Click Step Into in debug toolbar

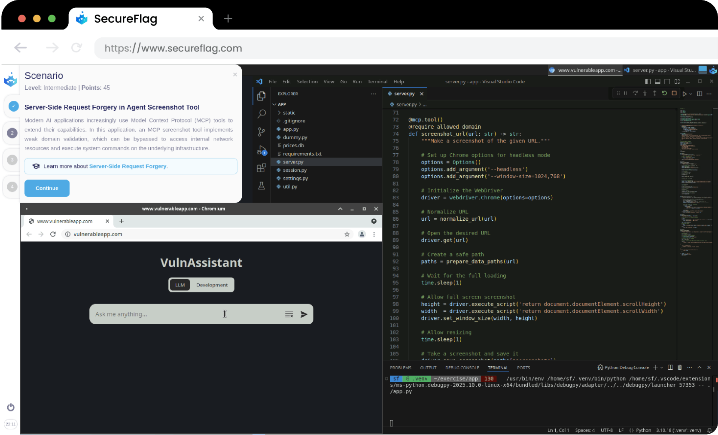pos(645,93)
